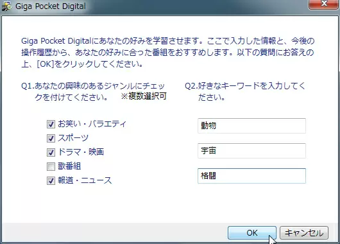The height and width of the screenshot is (244, 340).
Task: Select the keyword field containing 宇宙
Action: tap(251, 151)
